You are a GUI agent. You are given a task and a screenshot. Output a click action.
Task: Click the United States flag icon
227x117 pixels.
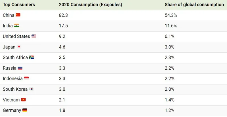(34, 36)
